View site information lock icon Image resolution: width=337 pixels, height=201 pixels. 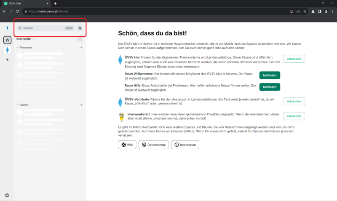pyautogui.click(x=26, y=11)
